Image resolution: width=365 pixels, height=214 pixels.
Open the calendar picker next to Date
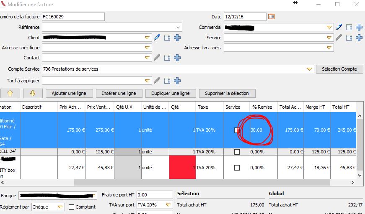coord(271,17)
